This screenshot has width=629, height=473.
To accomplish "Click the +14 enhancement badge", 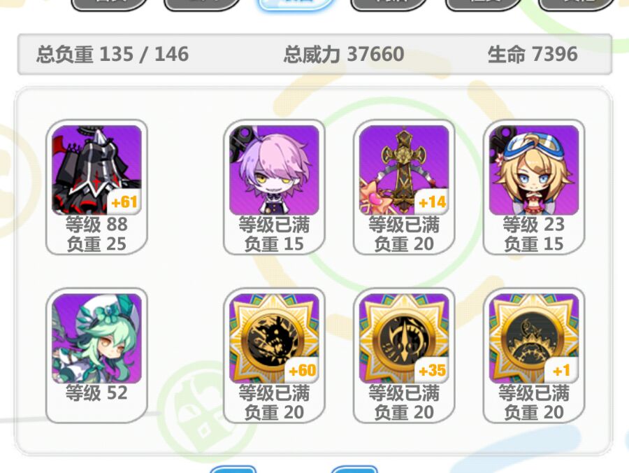I will click(432, 202).
